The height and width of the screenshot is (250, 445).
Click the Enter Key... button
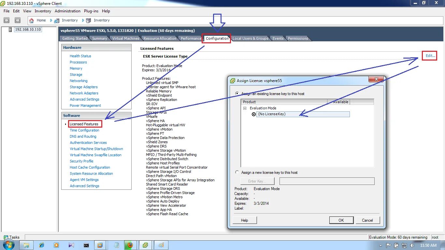click(257, 181)
